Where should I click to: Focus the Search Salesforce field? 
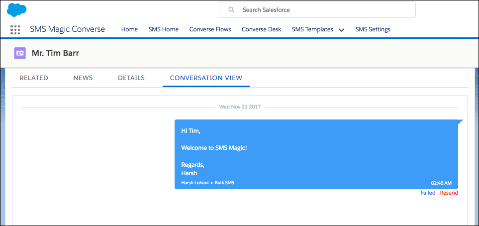click(x=317, y=10)
